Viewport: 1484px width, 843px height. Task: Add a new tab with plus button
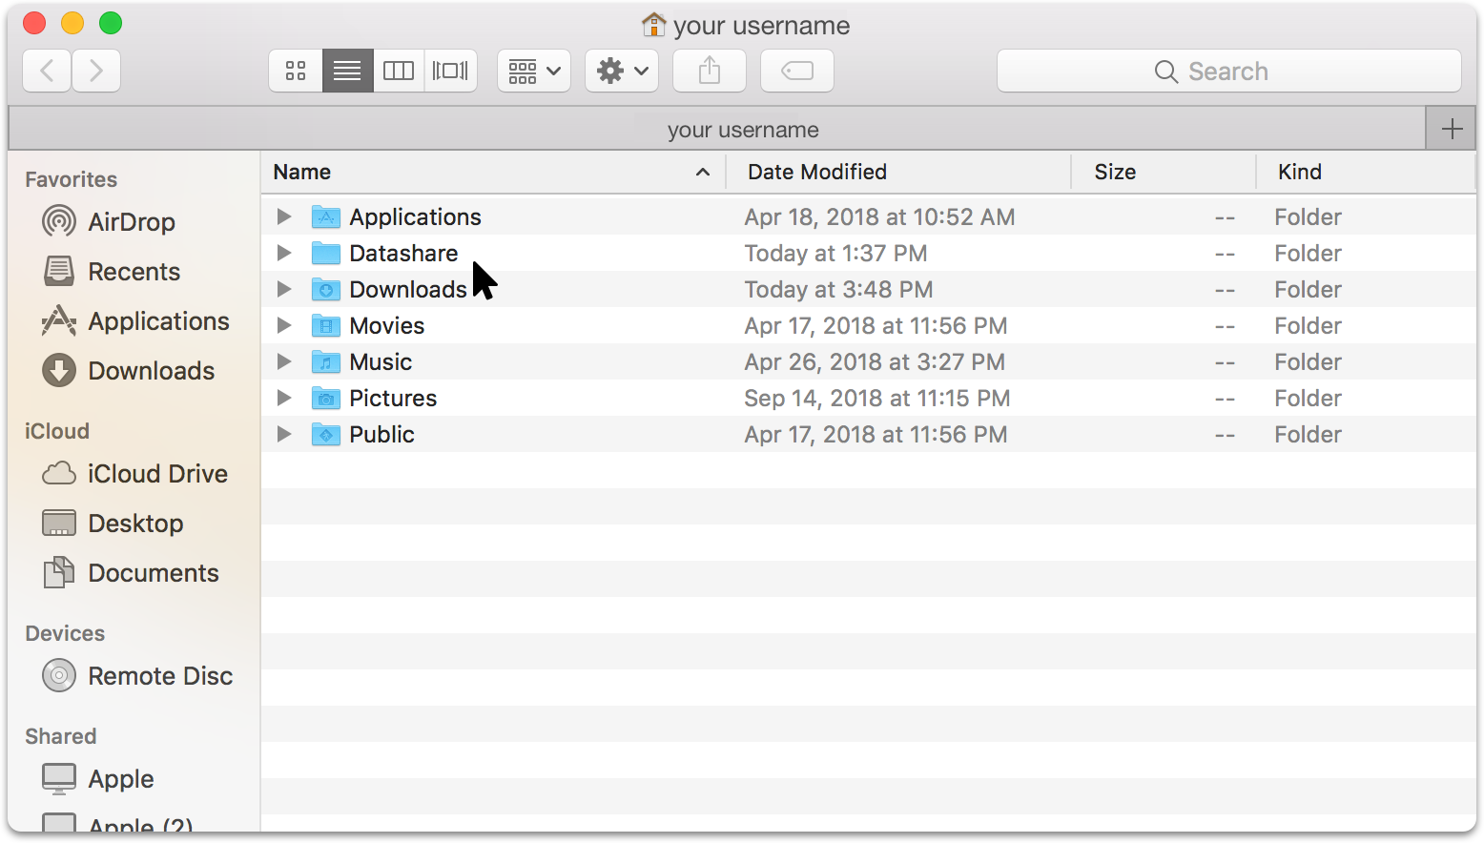[x=1452, y=129]
